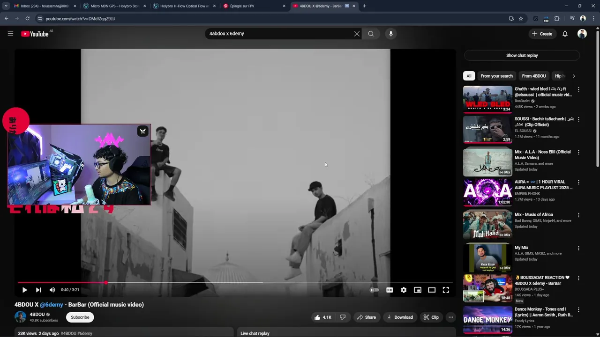Open options for Gha!th wled bled video

578,89
